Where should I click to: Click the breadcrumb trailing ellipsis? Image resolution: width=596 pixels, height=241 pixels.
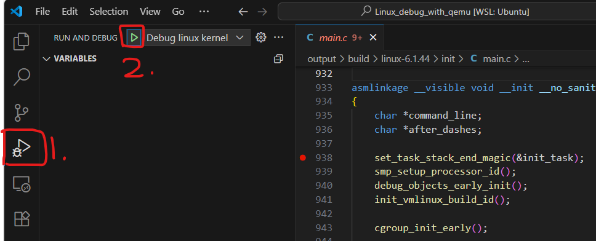(526, 60)
